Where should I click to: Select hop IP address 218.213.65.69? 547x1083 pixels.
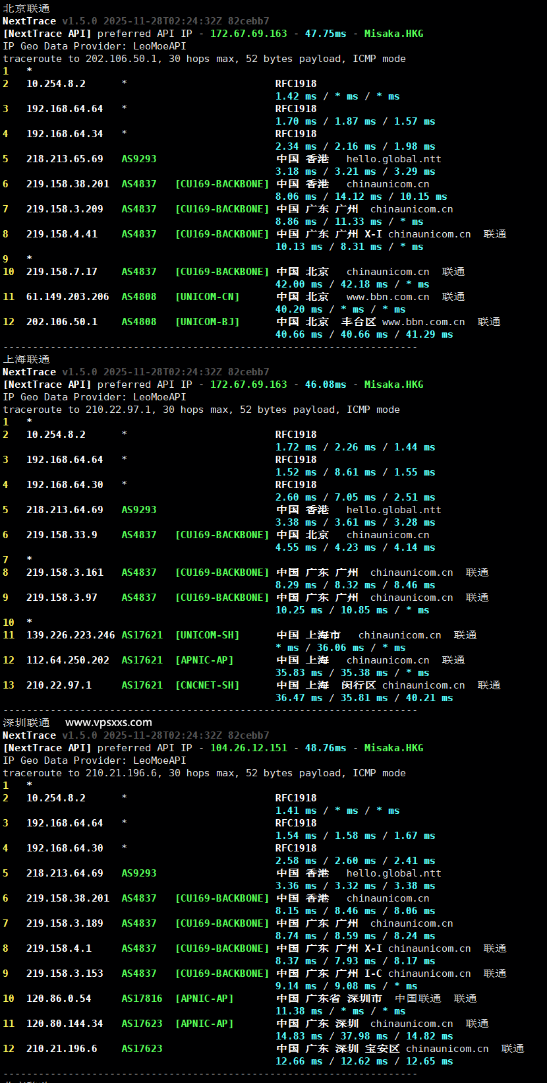65,159
